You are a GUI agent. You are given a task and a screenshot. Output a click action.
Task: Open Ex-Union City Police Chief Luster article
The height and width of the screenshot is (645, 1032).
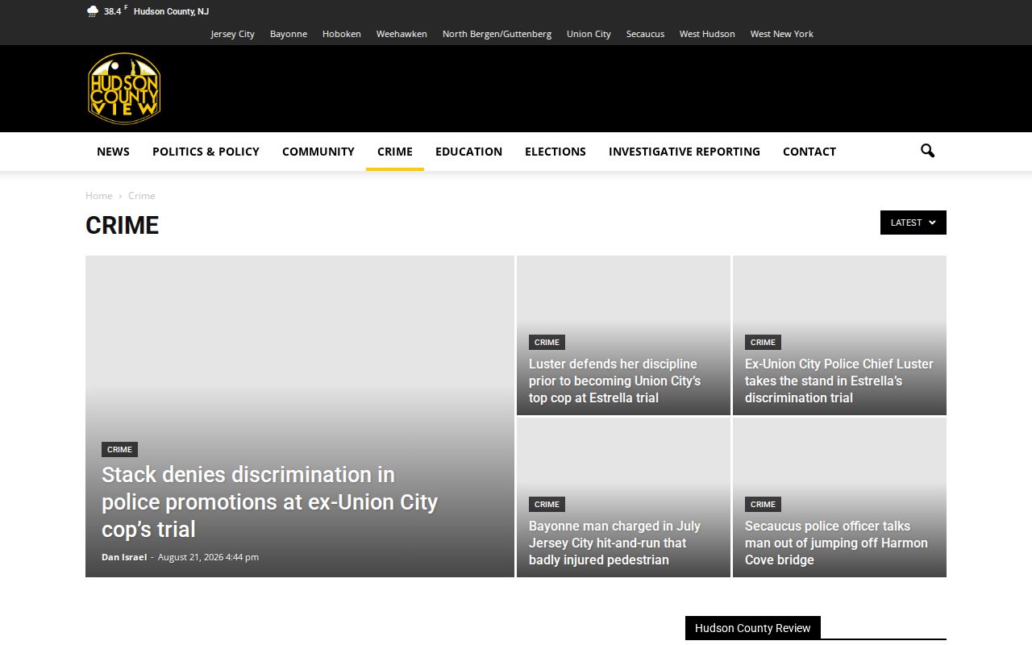click(x=839, y=381)
